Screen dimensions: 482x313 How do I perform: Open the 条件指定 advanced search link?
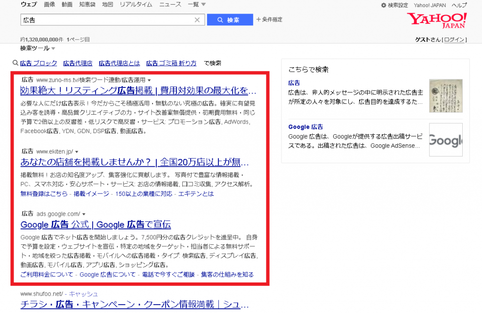(x=269, y=19)
